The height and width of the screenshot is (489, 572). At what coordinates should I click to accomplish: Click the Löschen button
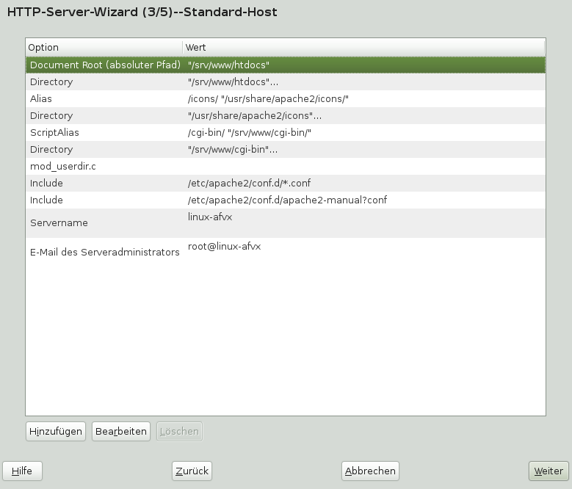179,432
